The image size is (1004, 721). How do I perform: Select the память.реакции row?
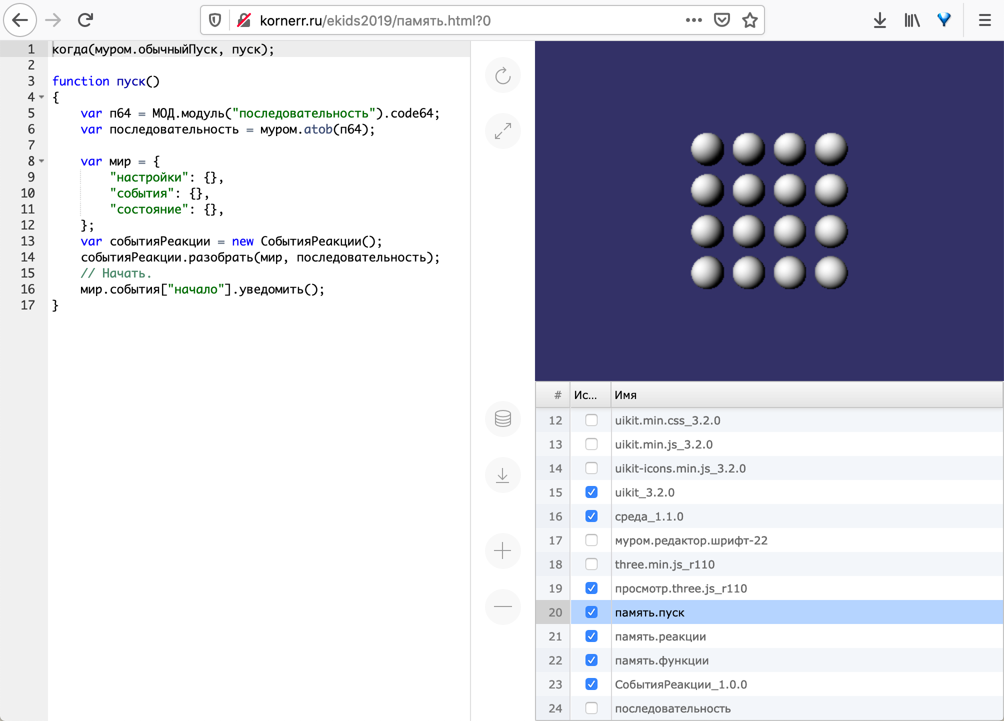point(660,636)
